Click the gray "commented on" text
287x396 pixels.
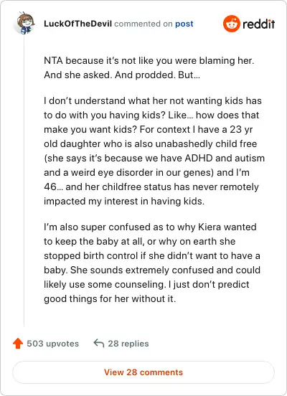143,24
